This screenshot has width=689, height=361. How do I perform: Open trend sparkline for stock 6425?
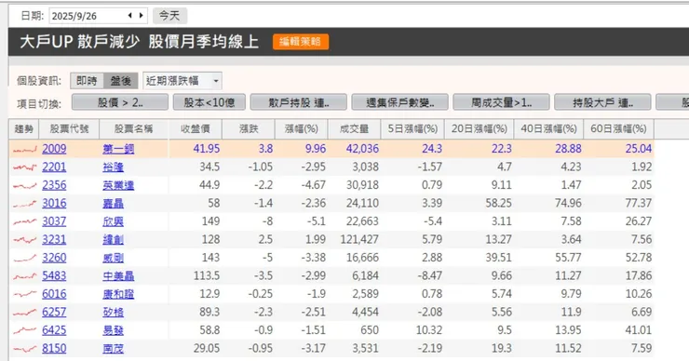(24, 330)
